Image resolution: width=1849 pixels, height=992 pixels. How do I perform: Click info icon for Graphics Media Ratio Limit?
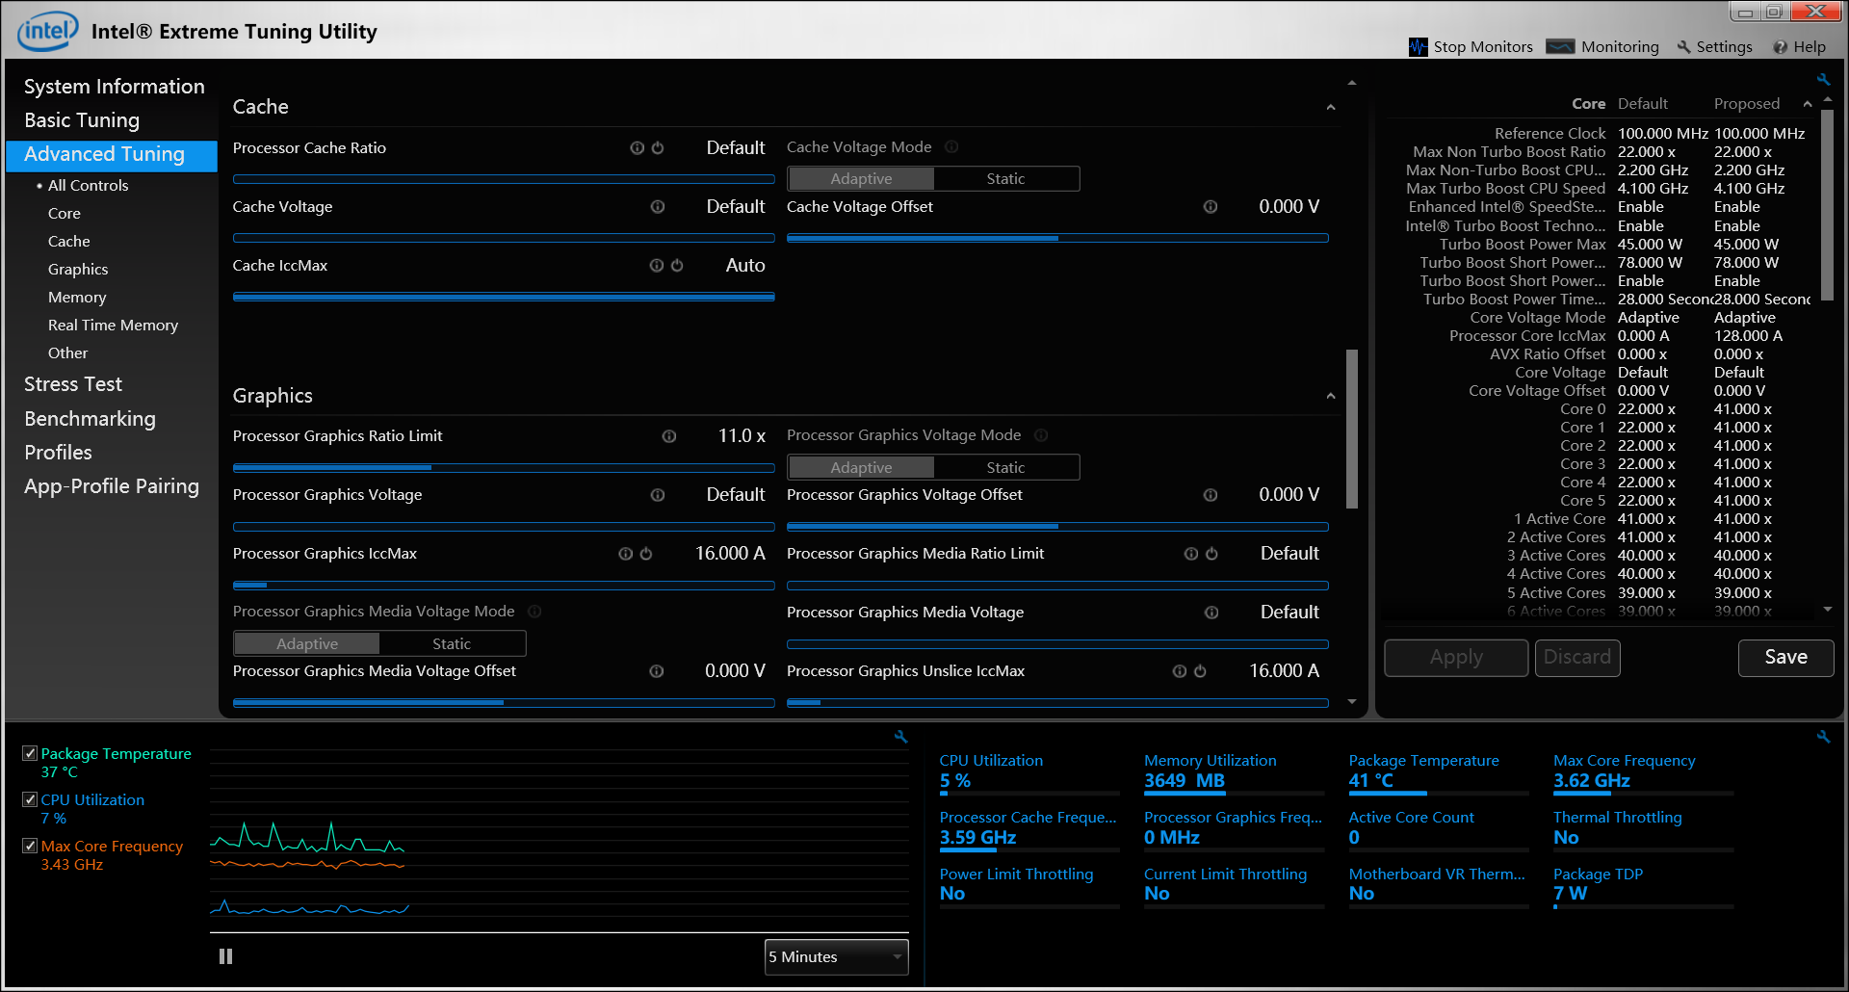(1191, 554)
